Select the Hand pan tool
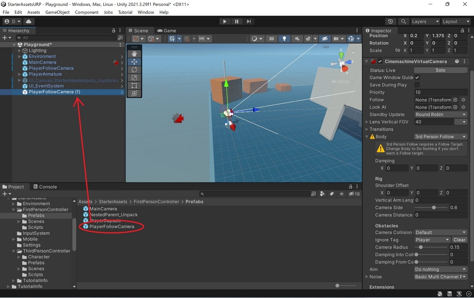This screenshot has height=298, width=474. [x=134, y=54]
